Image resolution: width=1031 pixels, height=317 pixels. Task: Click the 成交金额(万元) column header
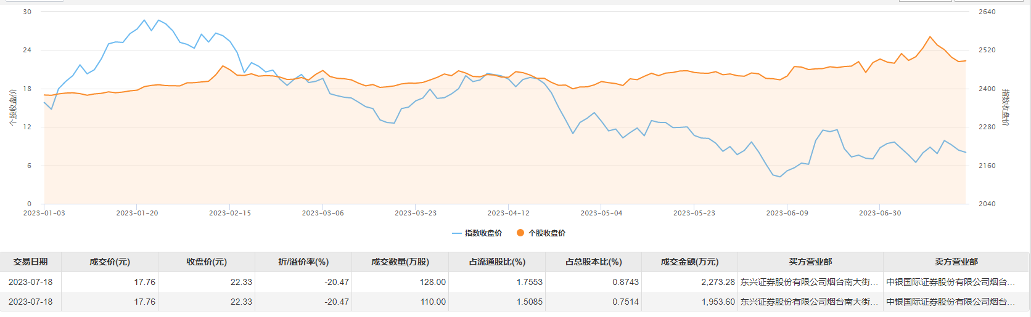pos(690,262)
